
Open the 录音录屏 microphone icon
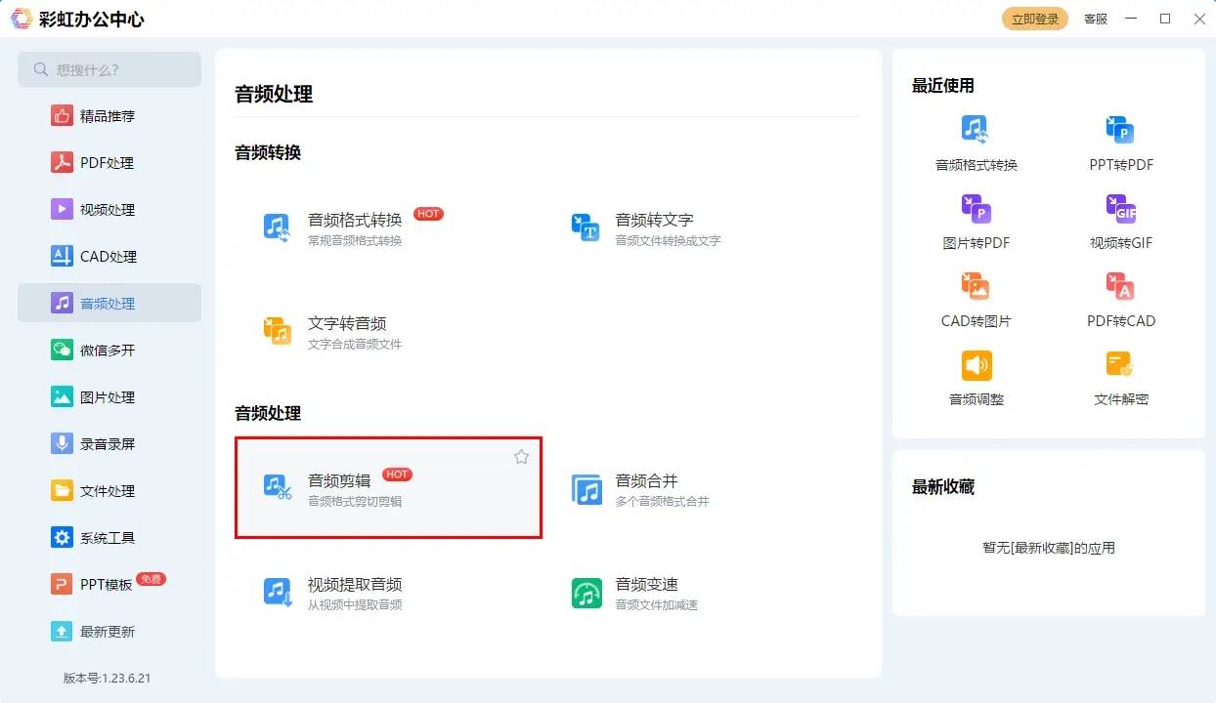click(63, 444)
